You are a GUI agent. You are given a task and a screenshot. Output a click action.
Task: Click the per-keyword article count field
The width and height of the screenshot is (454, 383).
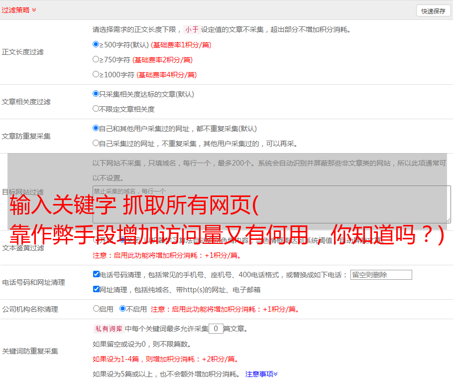coord(216,329)
